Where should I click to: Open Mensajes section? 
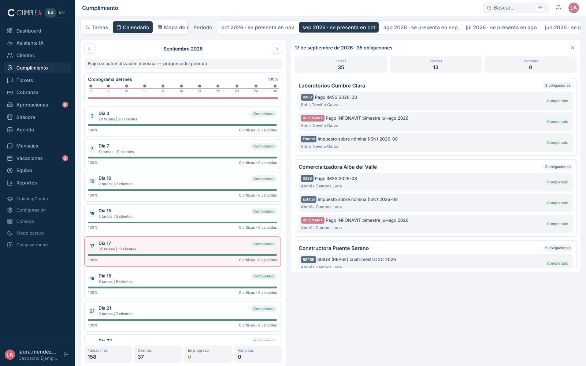pyautogui.click(x=37, y=146)
